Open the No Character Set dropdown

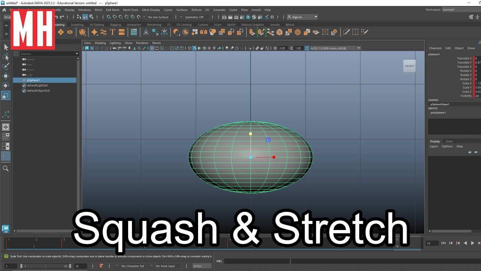tap(133, 266)
